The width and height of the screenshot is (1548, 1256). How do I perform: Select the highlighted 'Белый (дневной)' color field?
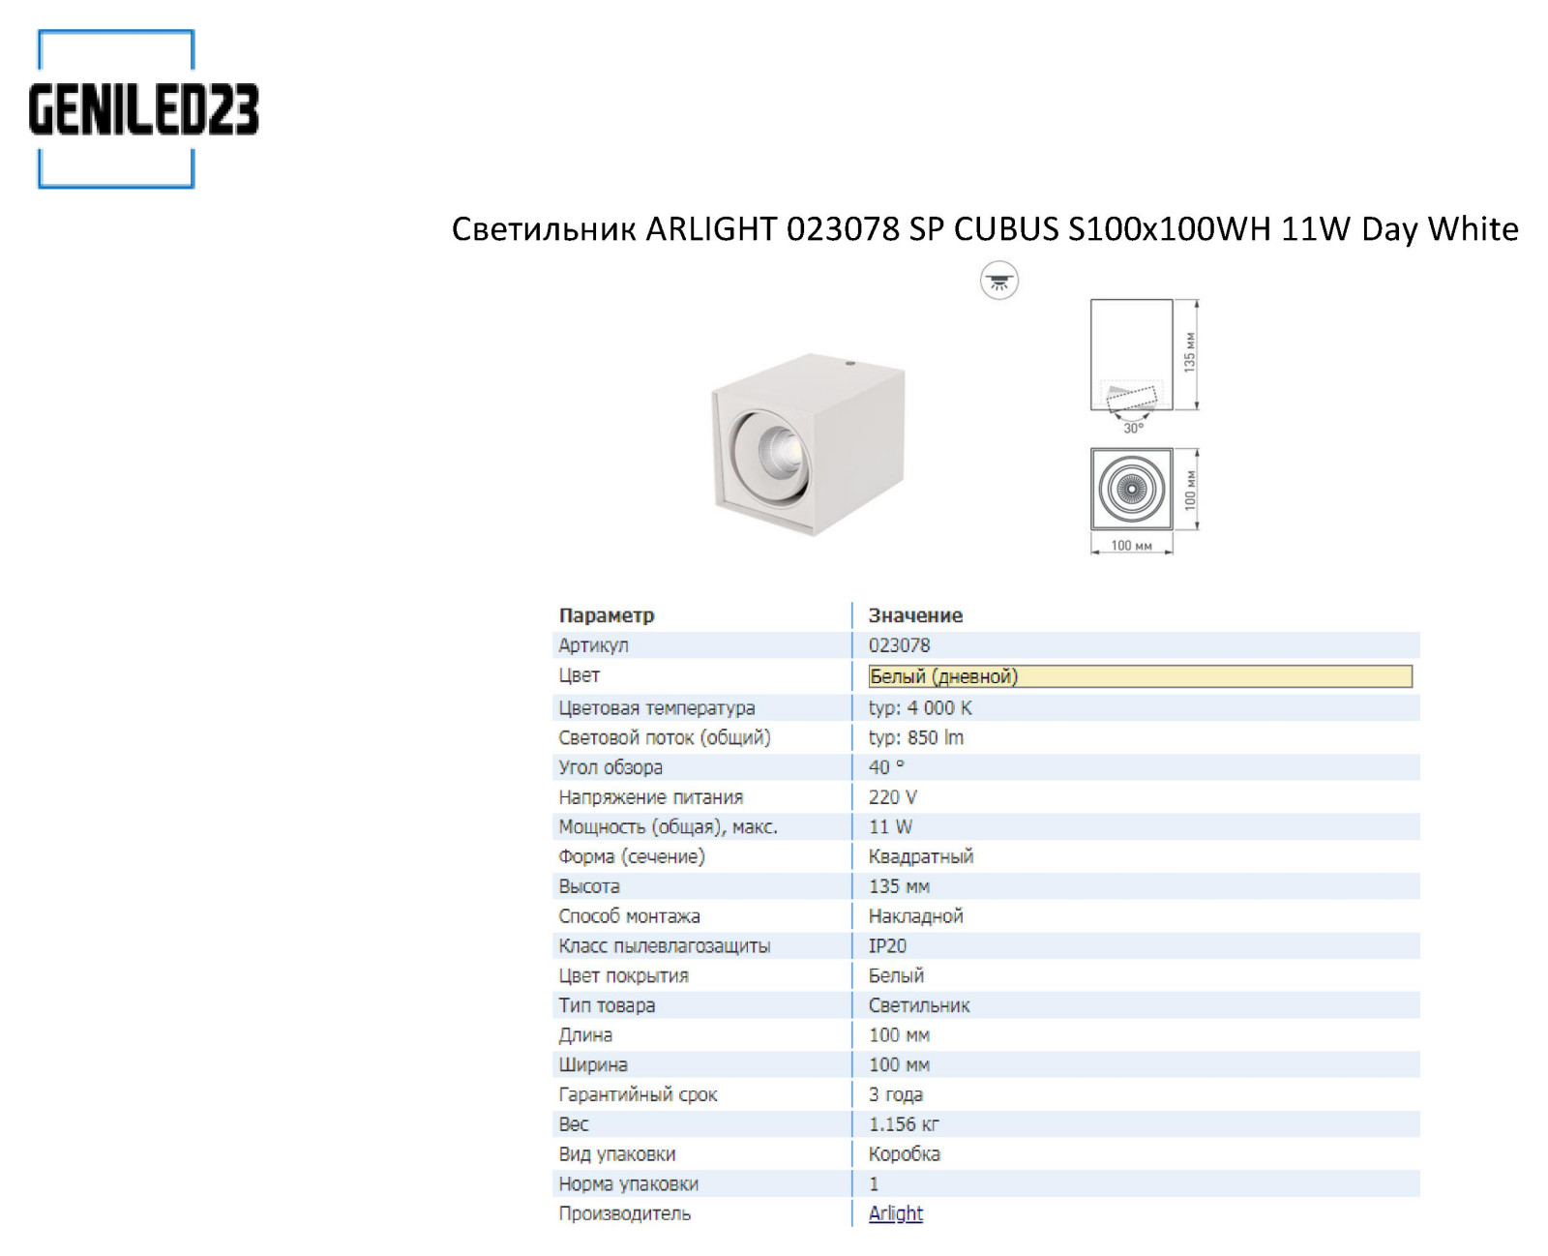[1139, 676]
